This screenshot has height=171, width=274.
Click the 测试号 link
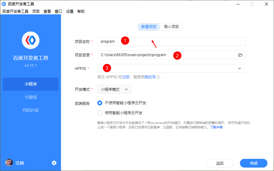tap(150, 77)
